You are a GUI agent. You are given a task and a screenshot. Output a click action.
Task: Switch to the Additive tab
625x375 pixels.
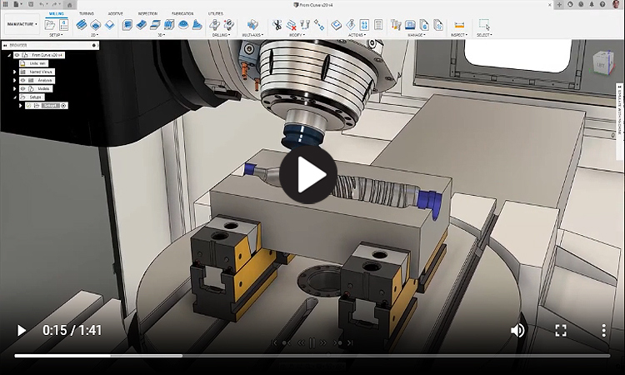click(115, 13)
